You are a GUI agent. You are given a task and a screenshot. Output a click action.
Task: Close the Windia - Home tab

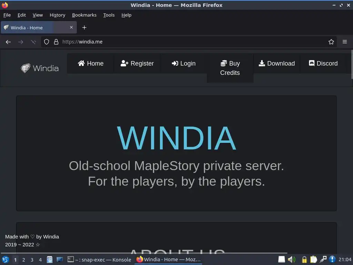pyautogui.click(x=71, y=28)
